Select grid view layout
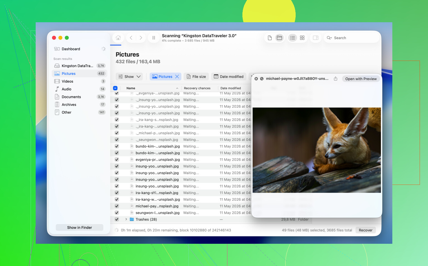 (302, 38)
